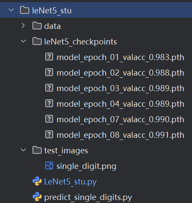Expand the data folder chevron
Viewport: 192px width, 203px height.
23,26
